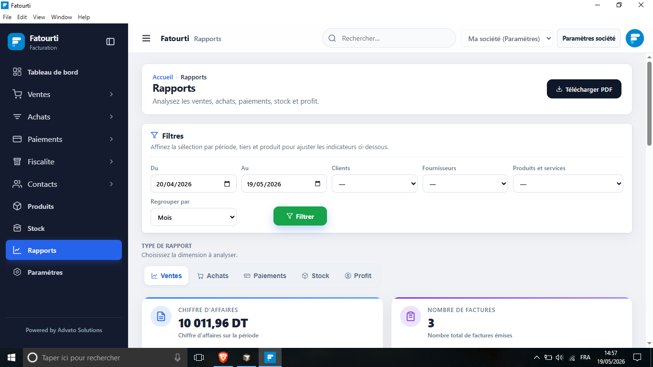Image resolution: width=653 pixels, height=367 pixels.
Task: Click the Paiements credit card icon
Action: point(17,139)
